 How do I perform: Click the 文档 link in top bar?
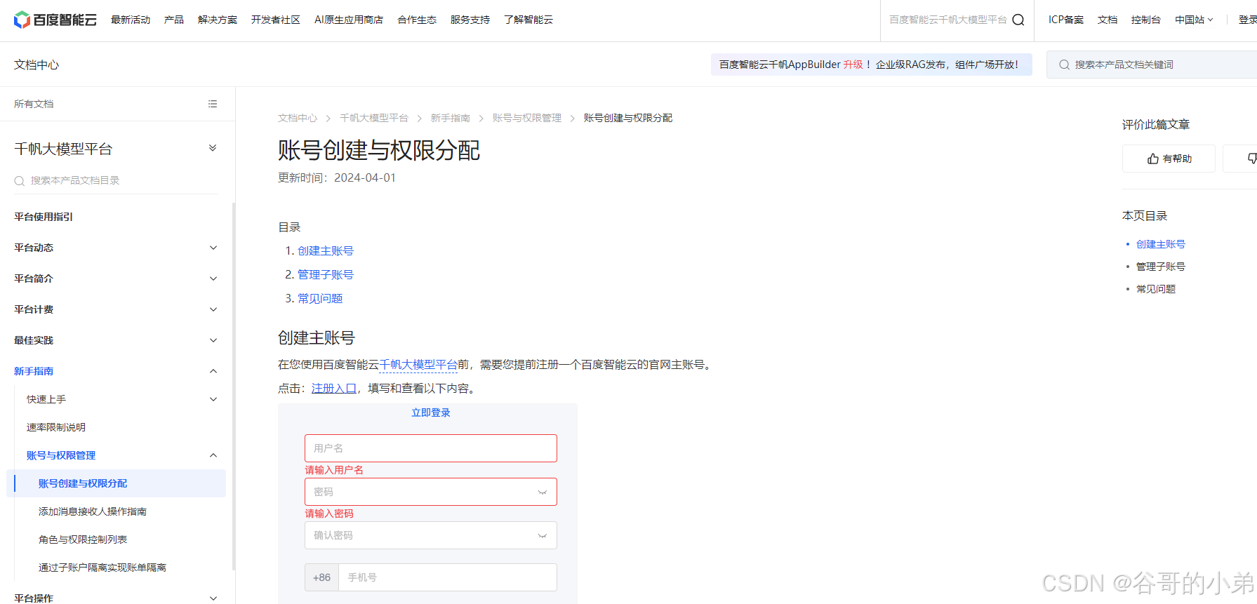1108,20
